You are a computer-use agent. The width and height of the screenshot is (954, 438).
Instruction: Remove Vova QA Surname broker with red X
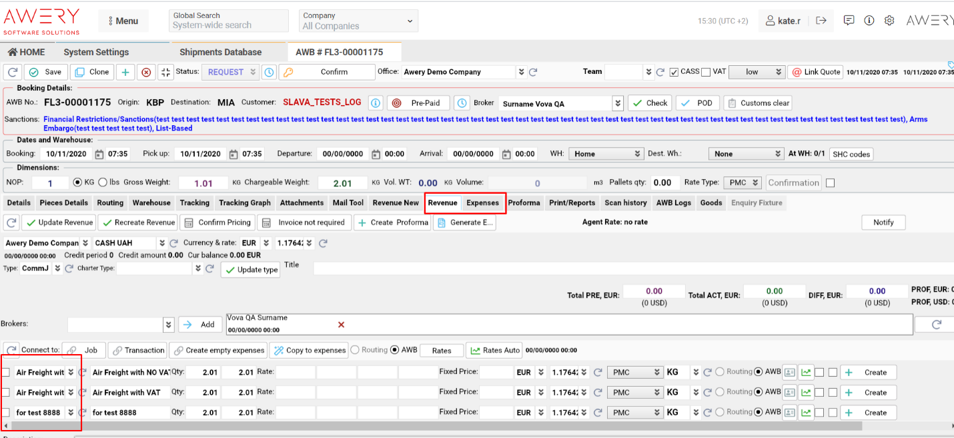click(341, 325)
